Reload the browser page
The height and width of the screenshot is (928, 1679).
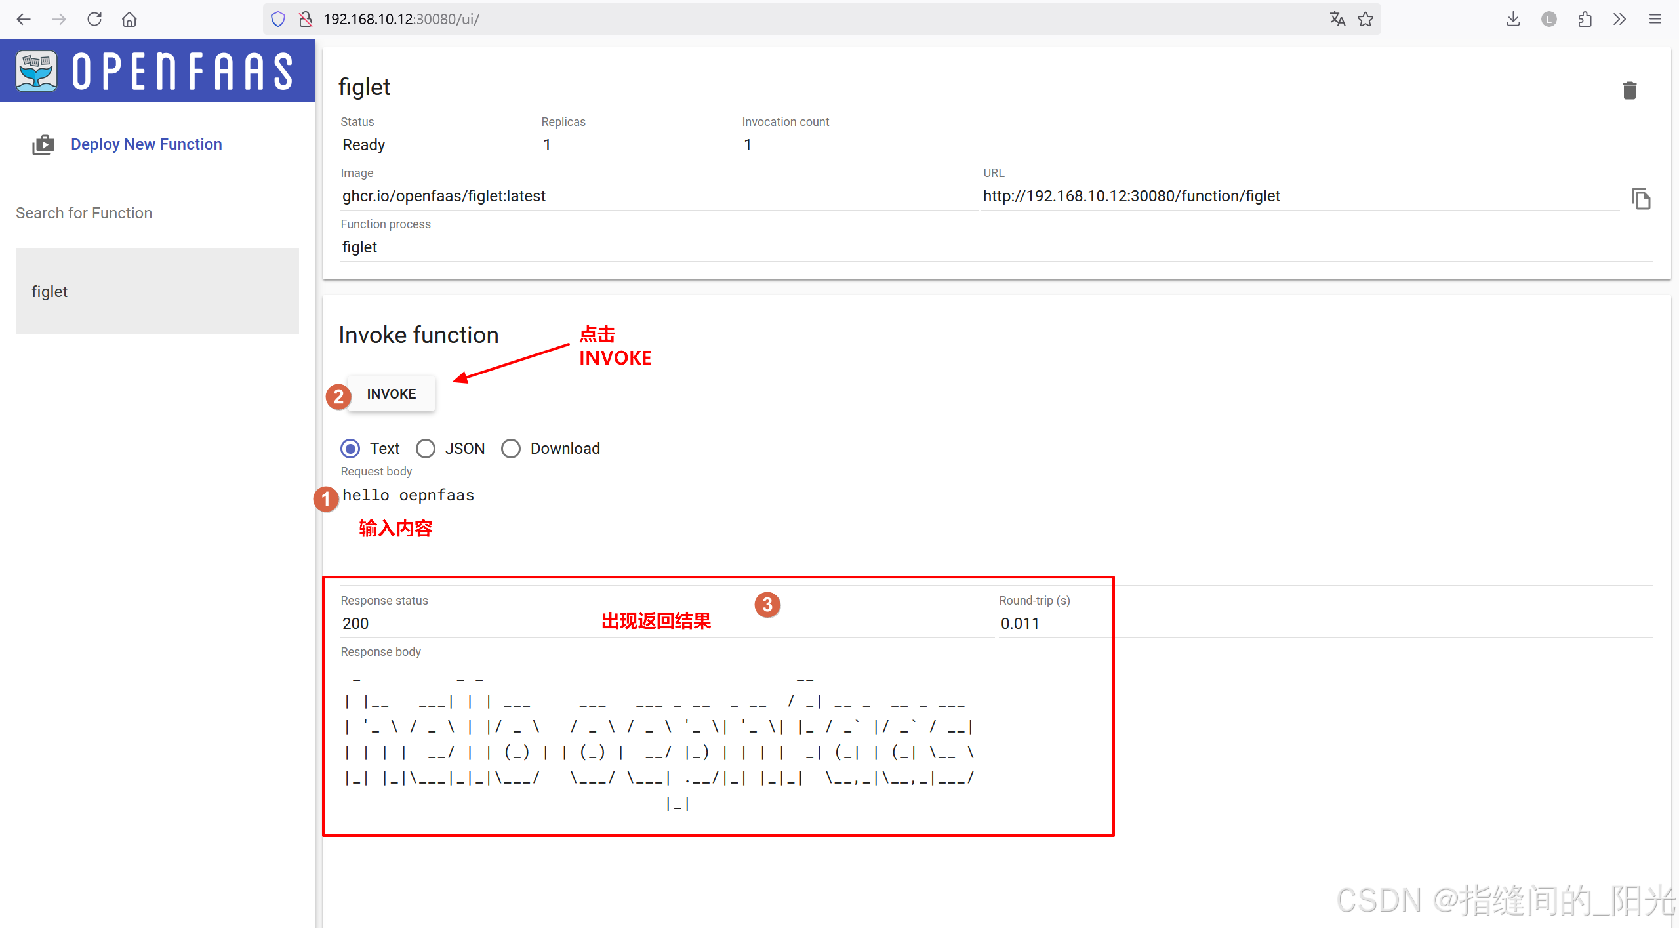pos(94,19)
